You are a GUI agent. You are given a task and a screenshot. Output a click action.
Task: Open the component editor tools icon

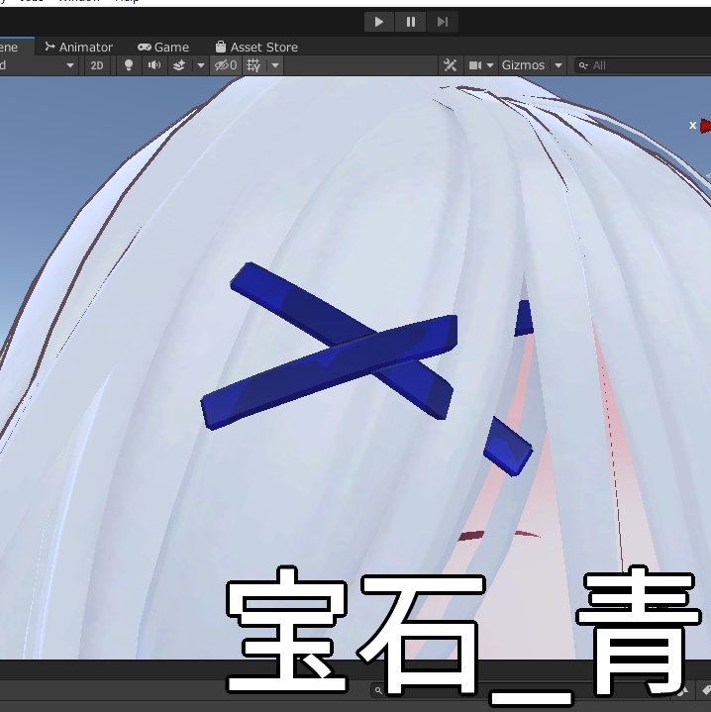(x=450, y=65)
